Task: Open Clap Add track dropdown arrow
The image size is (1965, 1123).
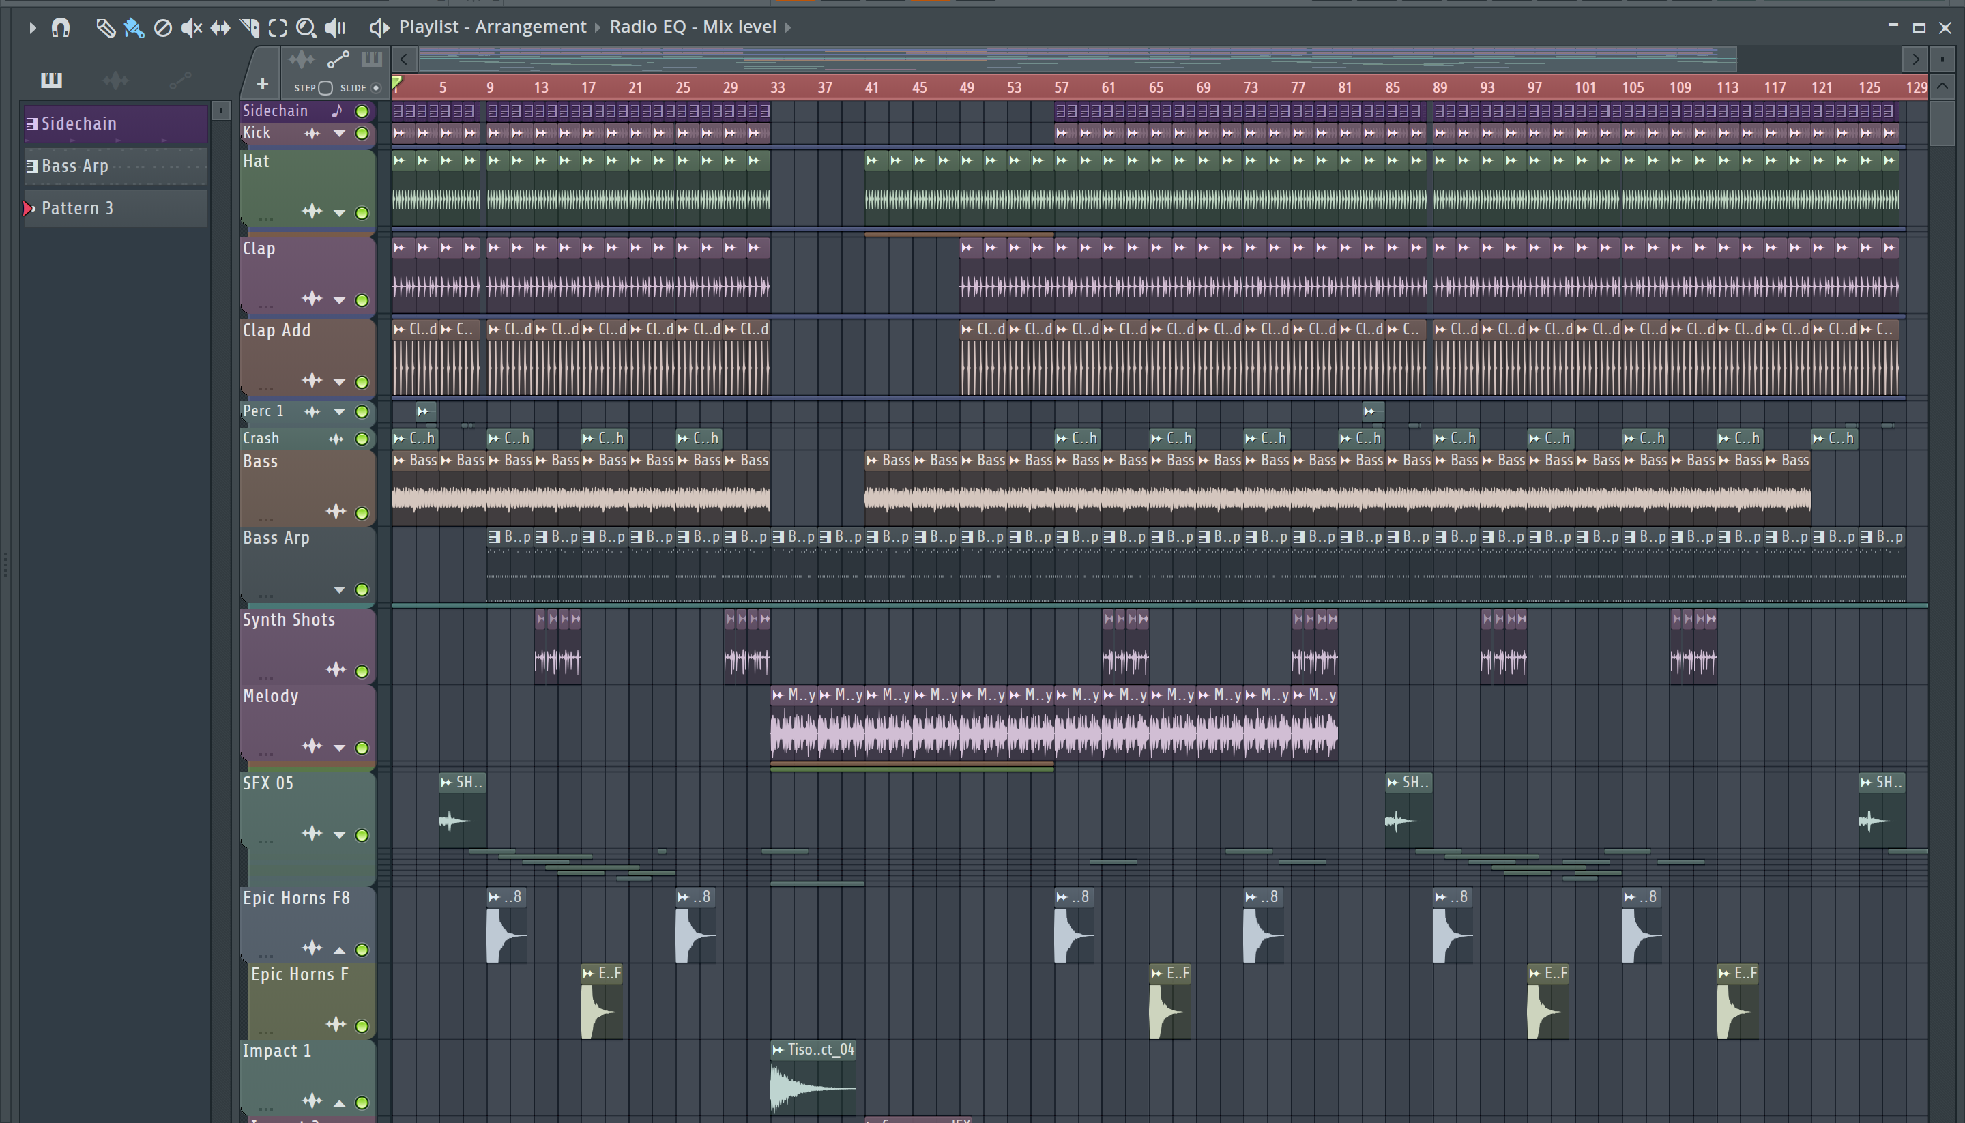Action: click(x=338, y=382)
